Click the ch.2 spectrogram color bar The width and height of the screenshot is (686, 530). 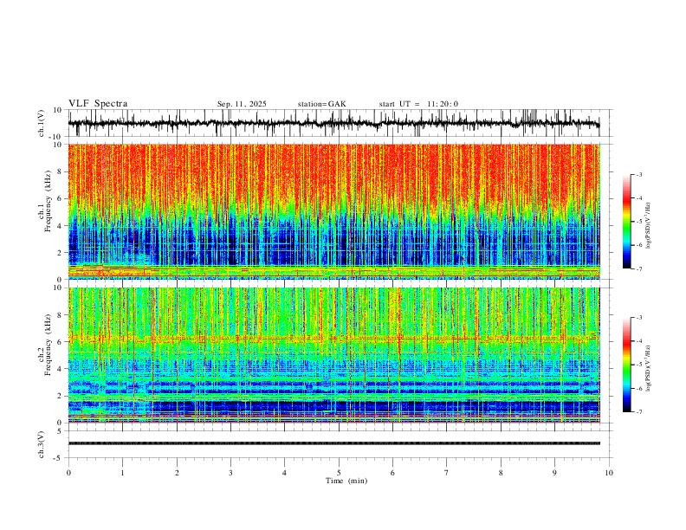(627, 365)
